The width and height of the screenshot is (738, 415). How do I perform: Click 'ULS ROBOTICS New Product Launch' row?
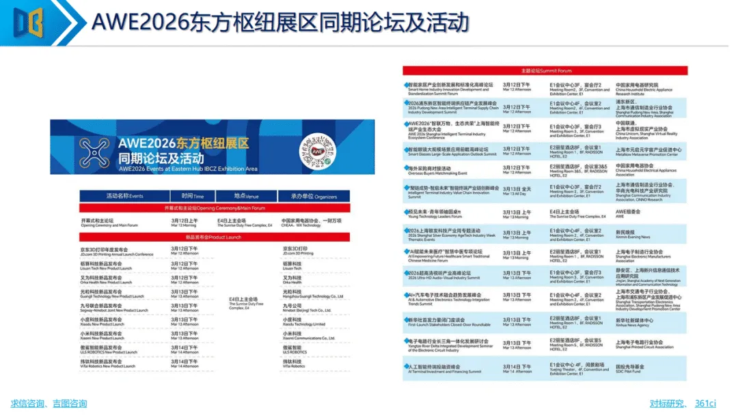click(x=215, y=349)
